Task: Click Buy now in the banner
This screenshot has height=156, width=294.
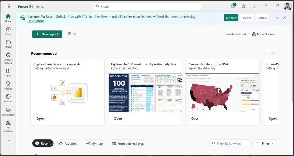Action: coord(231,18)
